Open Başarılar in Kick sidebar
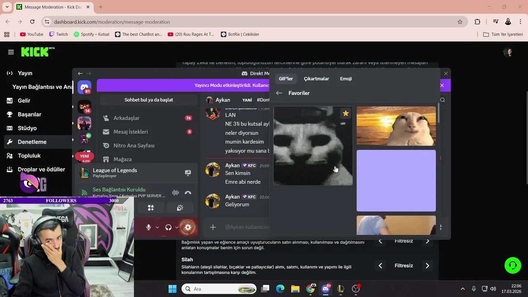The height and width of the screenshot is (297, 528). 29,114
